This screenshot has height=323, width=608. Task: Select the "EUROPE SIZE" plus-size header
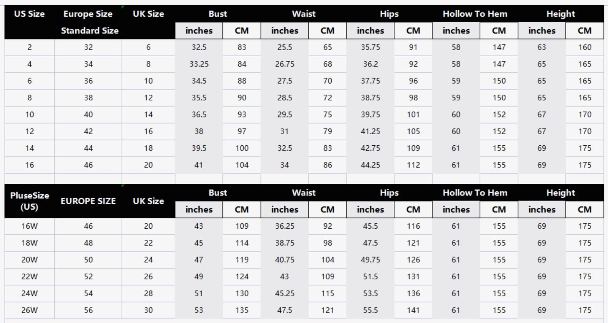coord(88,201)
